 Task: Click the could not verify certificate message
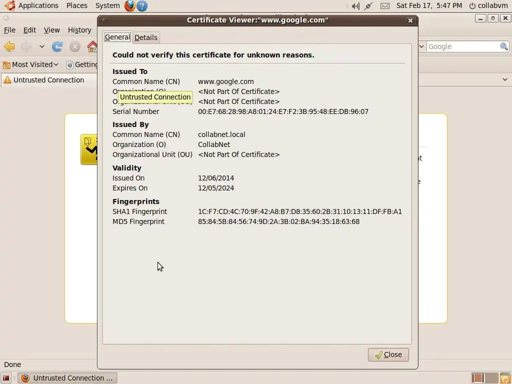coord(213,55)
